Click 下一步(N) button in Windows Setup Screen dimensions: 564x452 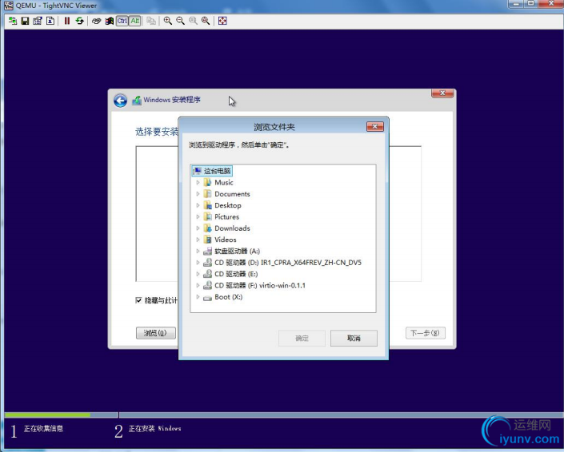(x=426, y=333)
